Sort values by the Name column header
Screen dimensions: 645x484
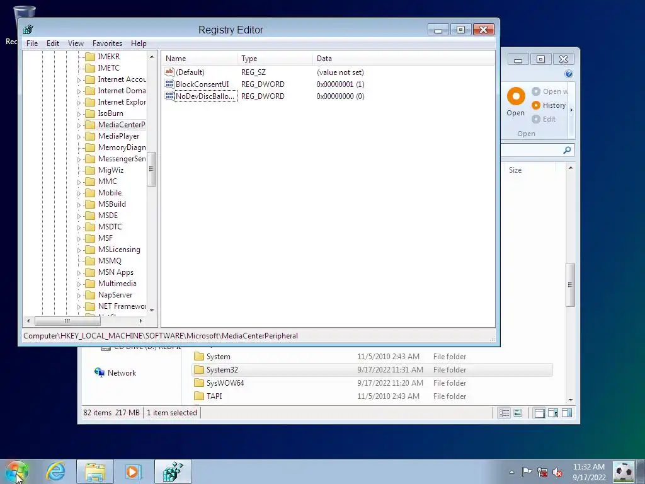199,59
